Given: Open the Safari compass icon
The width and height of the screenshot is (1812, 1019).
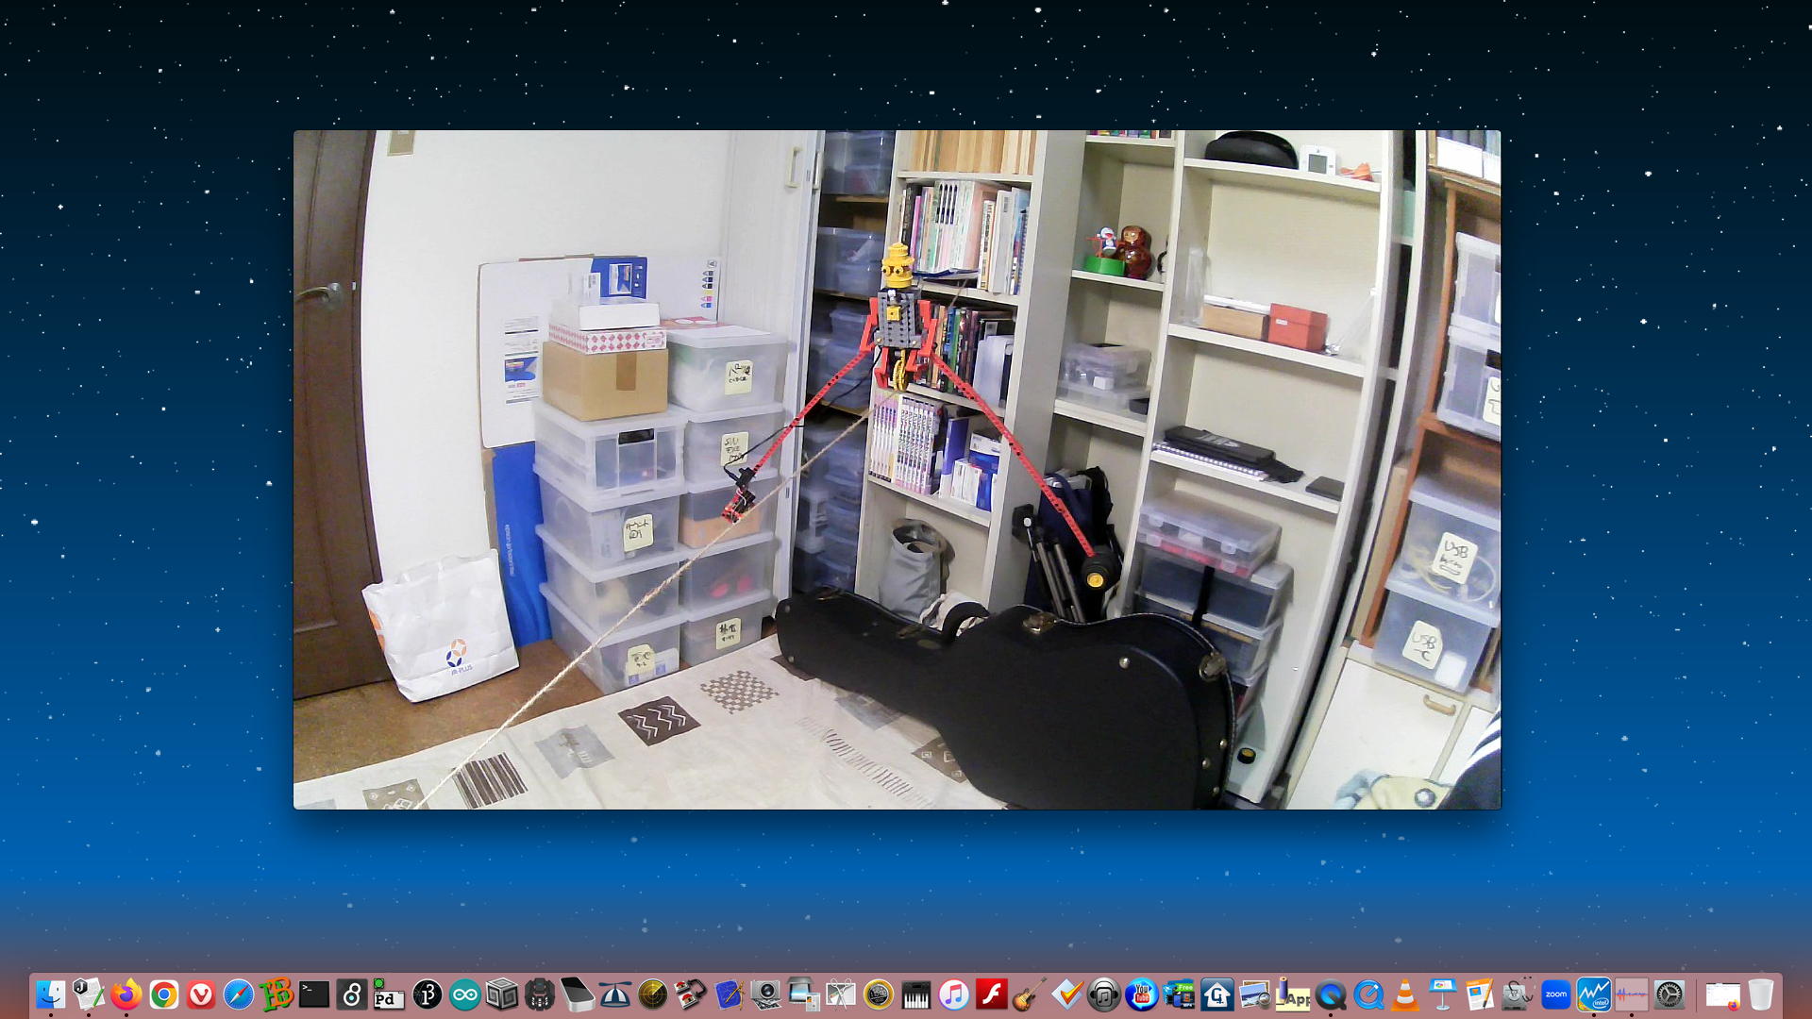Looking at the screenshot, I should 239,994.
